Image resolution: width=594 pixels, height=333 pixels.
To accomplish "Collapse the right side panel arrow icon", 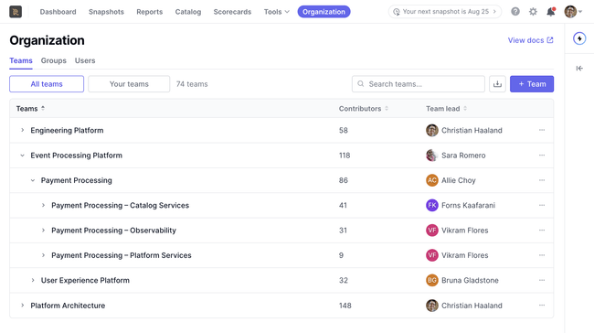I will pyautogui.click(x=579, y=69).
